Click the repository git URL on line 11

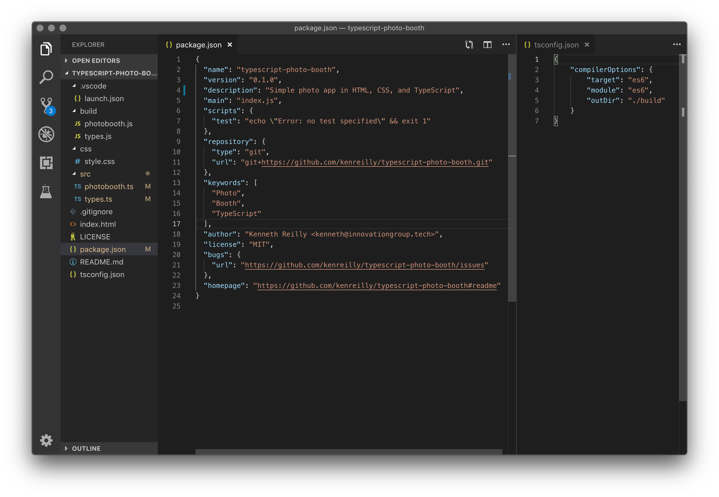tap(374, 162)
